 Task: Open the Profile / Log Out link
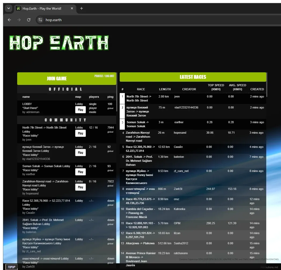click(104, 76)
